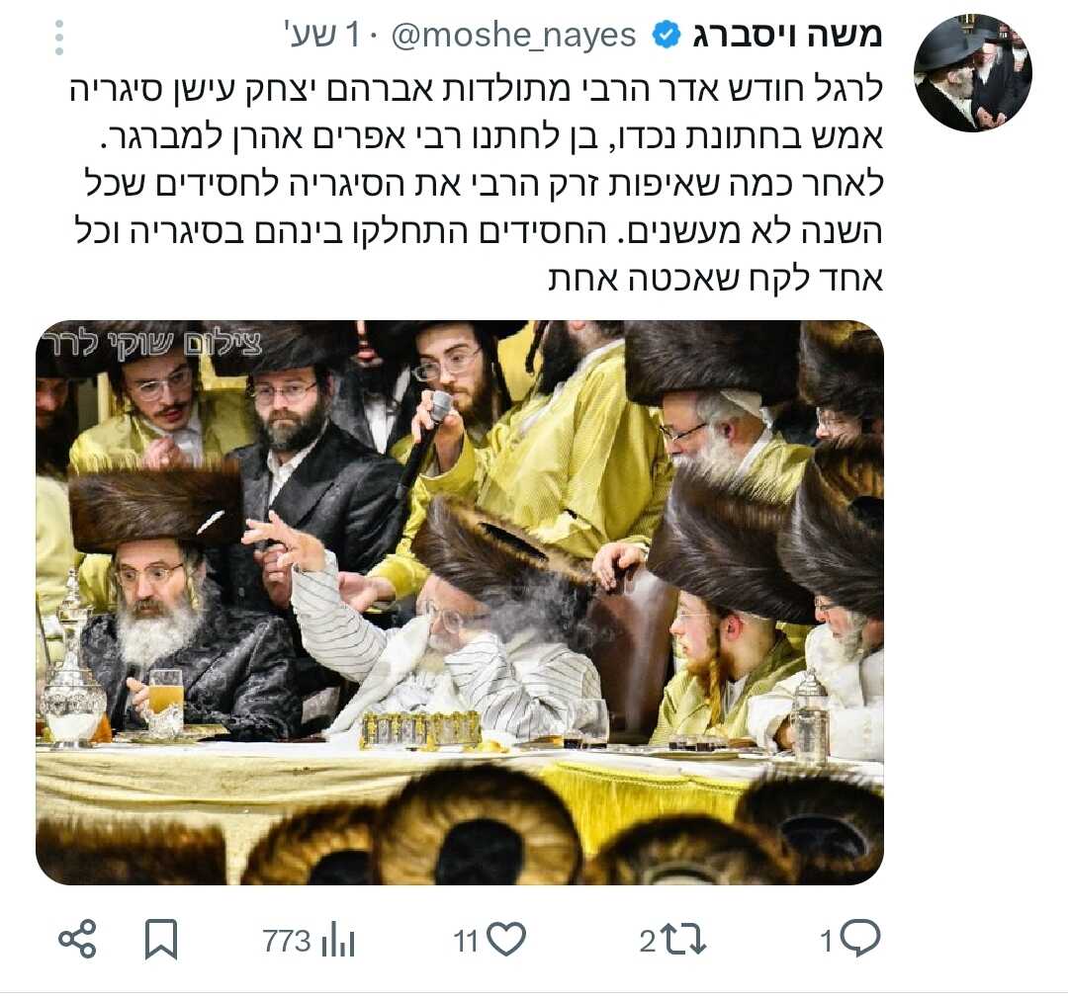Click the @moshe_nayes handle
1068x999 pixels.
[513, 37]
